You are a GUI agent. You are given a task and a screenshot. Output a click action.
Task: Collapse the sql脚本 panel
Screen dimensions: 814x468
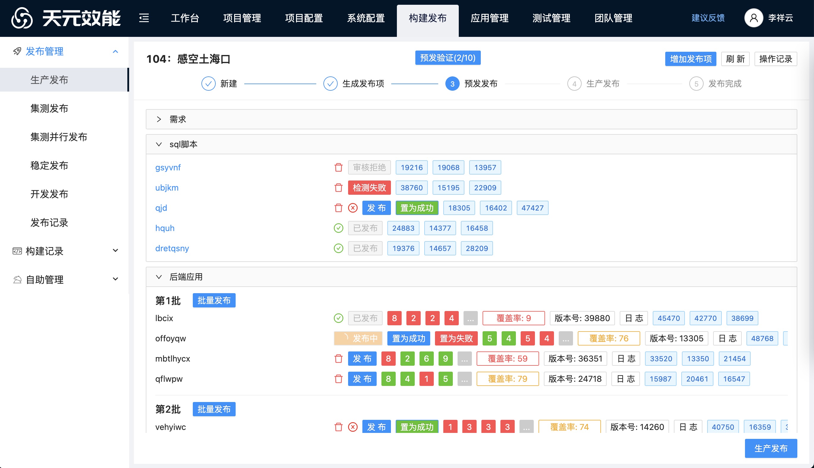click(159, 144)
